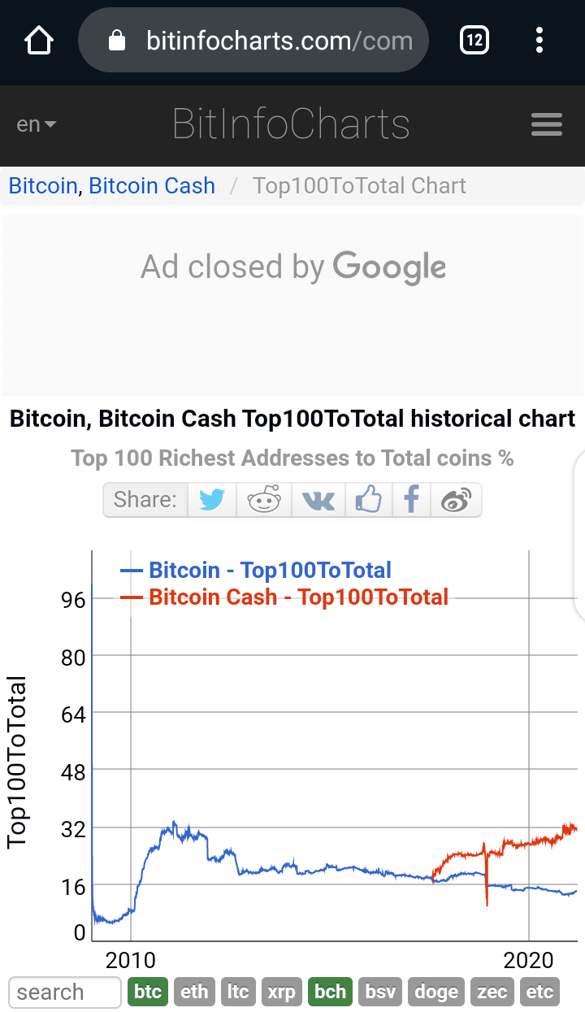The height and width of the screenshot is (1012, 585).
Task: Open the BitInfoCharts hamburger menu
Action: 547,124
